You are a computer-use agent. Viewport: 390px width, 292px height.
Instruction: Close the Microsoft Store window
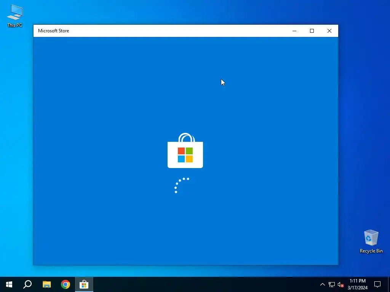329,31
